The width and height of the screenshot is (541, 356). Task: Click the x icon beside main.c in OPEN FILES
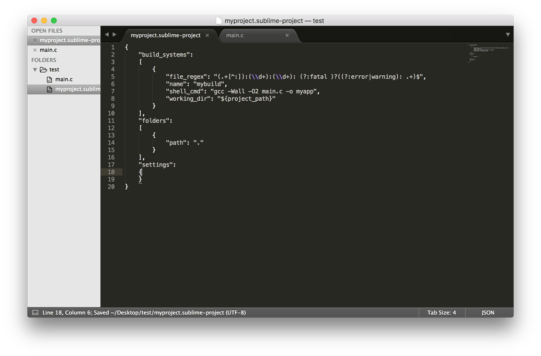click(34, 50)
